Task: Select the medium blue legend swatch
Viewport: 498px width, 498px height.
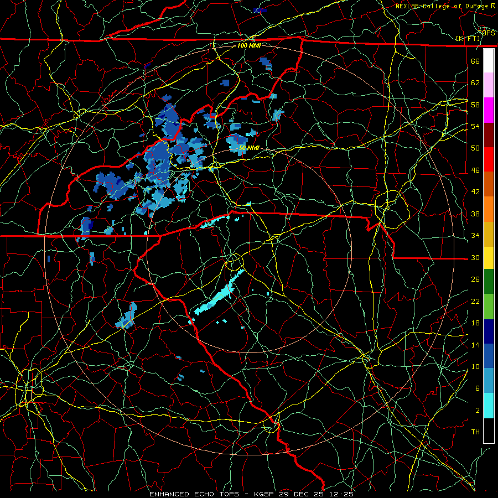Action: [x=489, y=356]
